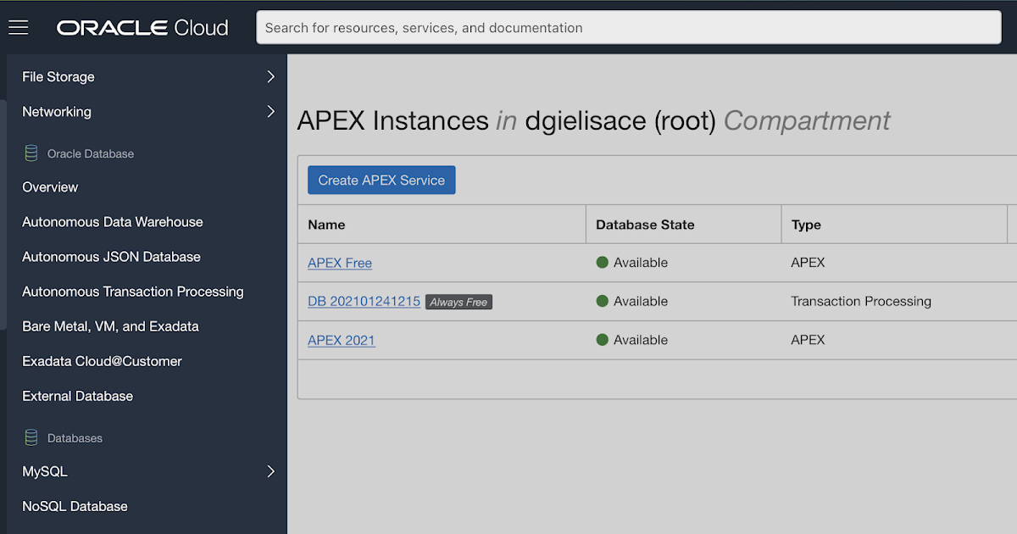Expand the MySQL submenu chevron
This screenshot has height=534, width=1017.
(x=271, y=471)
